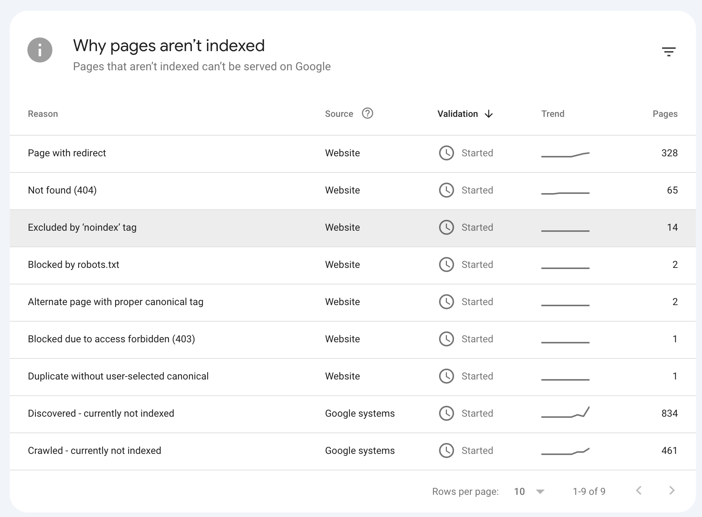The height and width of the screenshot is (517, 702).
Task: Click clock icon in Duplicate without canonical row
Action: 447,376
